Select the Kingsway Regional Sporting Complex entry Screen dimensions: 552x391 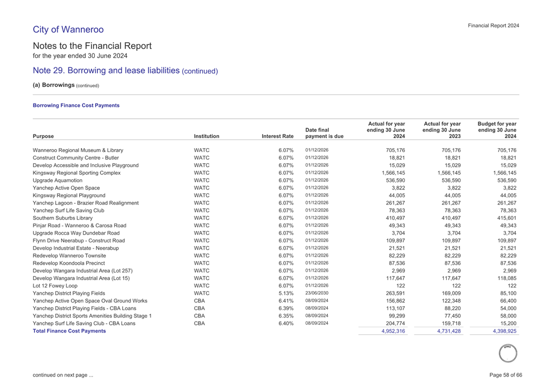click(x=77, y=173)
